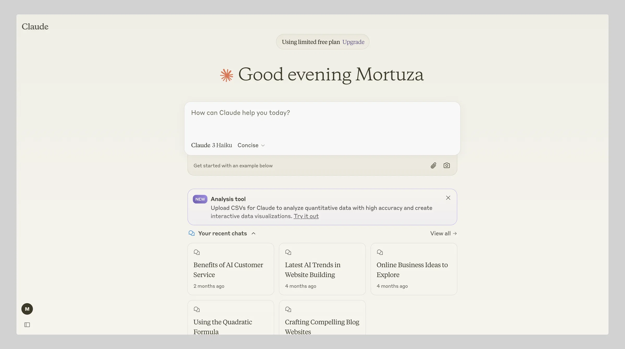Click the orange Claude starburst logo
Image resolution: width=625 pixels, height=349 pixels.
(x=227, y=75)
